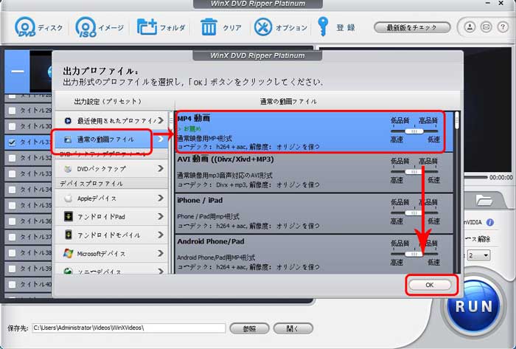The width and height of the screenshot is (516, 349).
Task: Expand ソニーデバイス chevron
Action: (x=161, y=272)
